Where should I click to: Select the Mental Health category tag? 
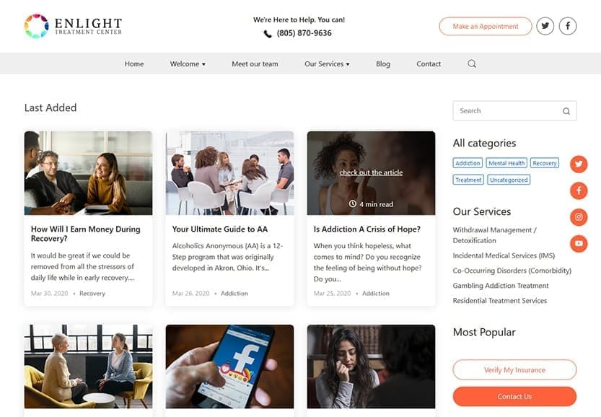tap(506, 163)
